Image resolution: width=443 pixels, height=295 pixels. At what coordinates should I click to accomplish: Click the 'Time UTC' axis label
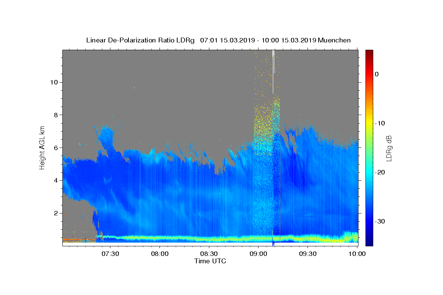tap(210, 261)
